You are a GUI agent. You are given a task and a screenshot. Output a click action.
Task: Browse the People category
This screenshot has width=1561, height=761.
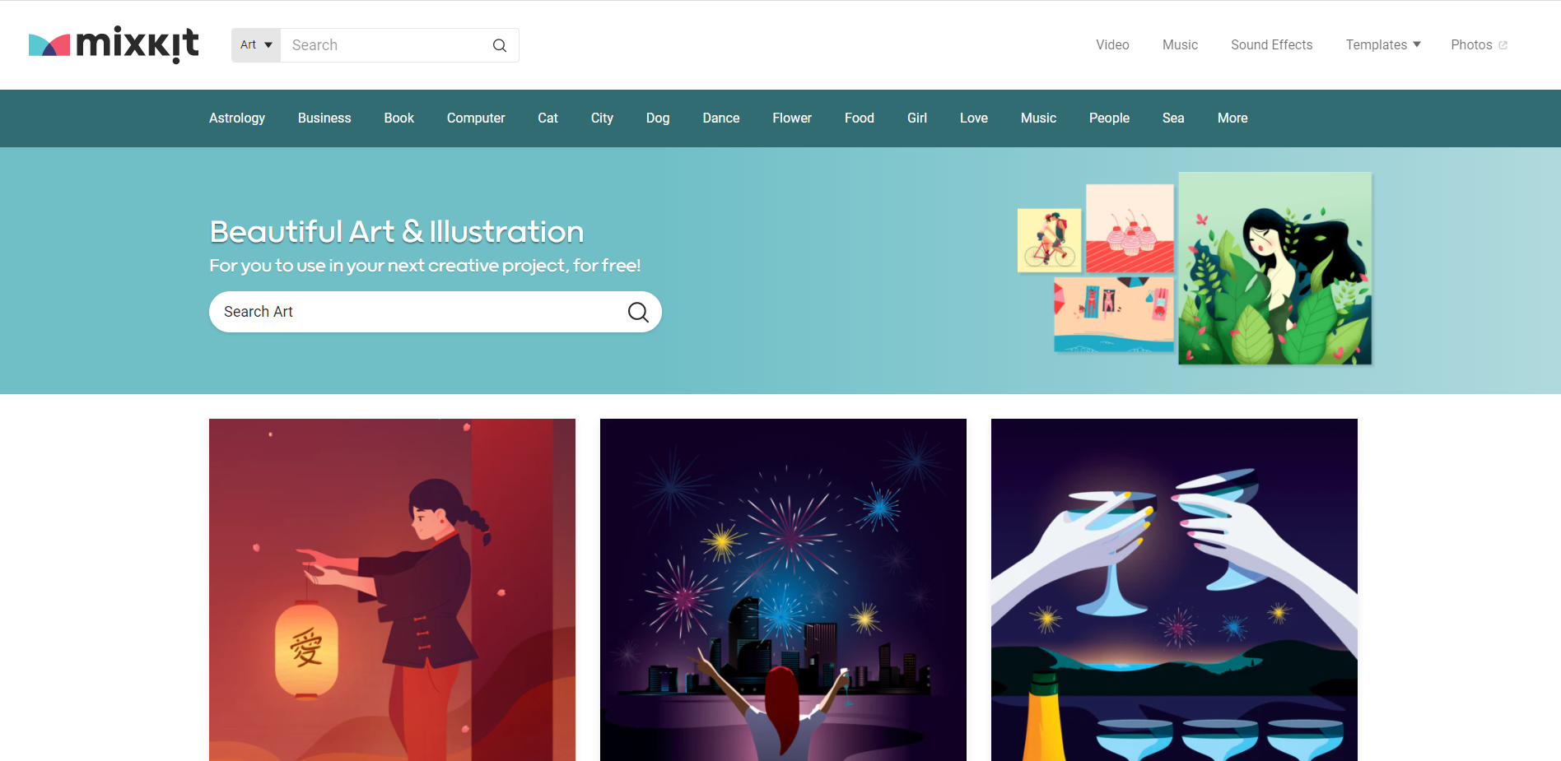pyautogui.click(x=1109, y=118)
